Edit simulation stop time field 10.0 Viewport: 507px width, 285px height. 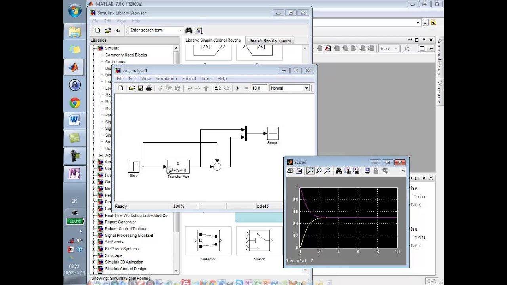(x=259, y=88)
